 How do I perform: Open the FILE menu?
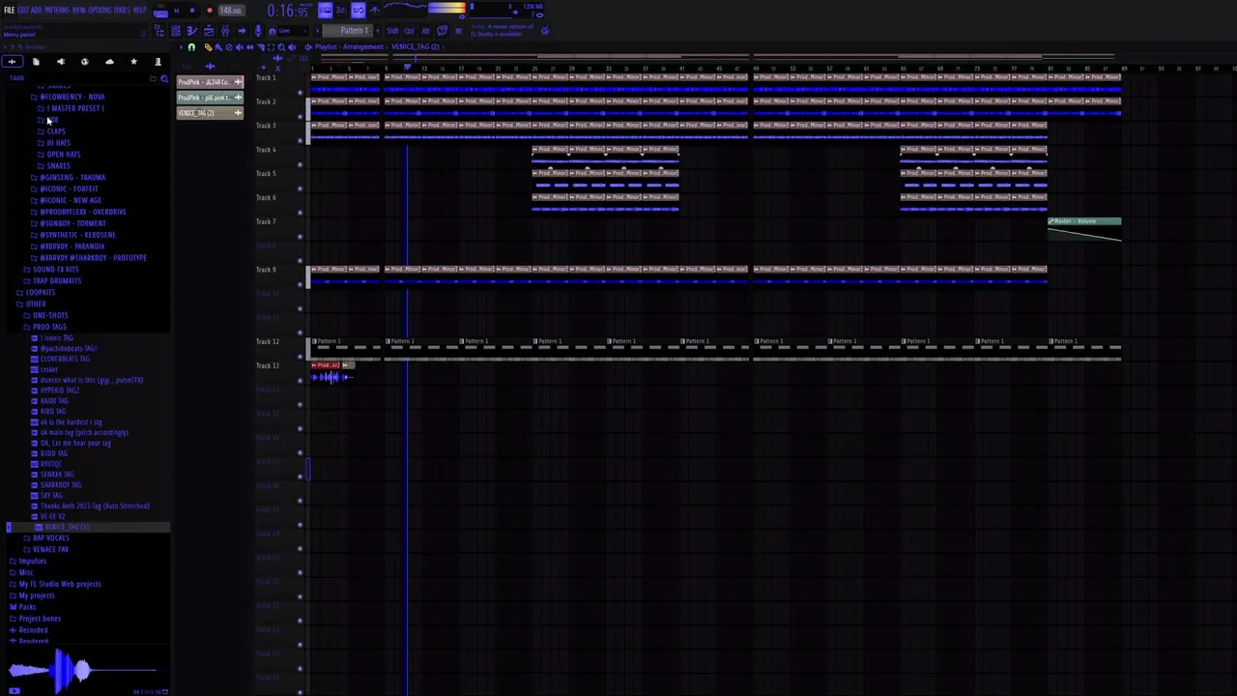click(9, 10)
